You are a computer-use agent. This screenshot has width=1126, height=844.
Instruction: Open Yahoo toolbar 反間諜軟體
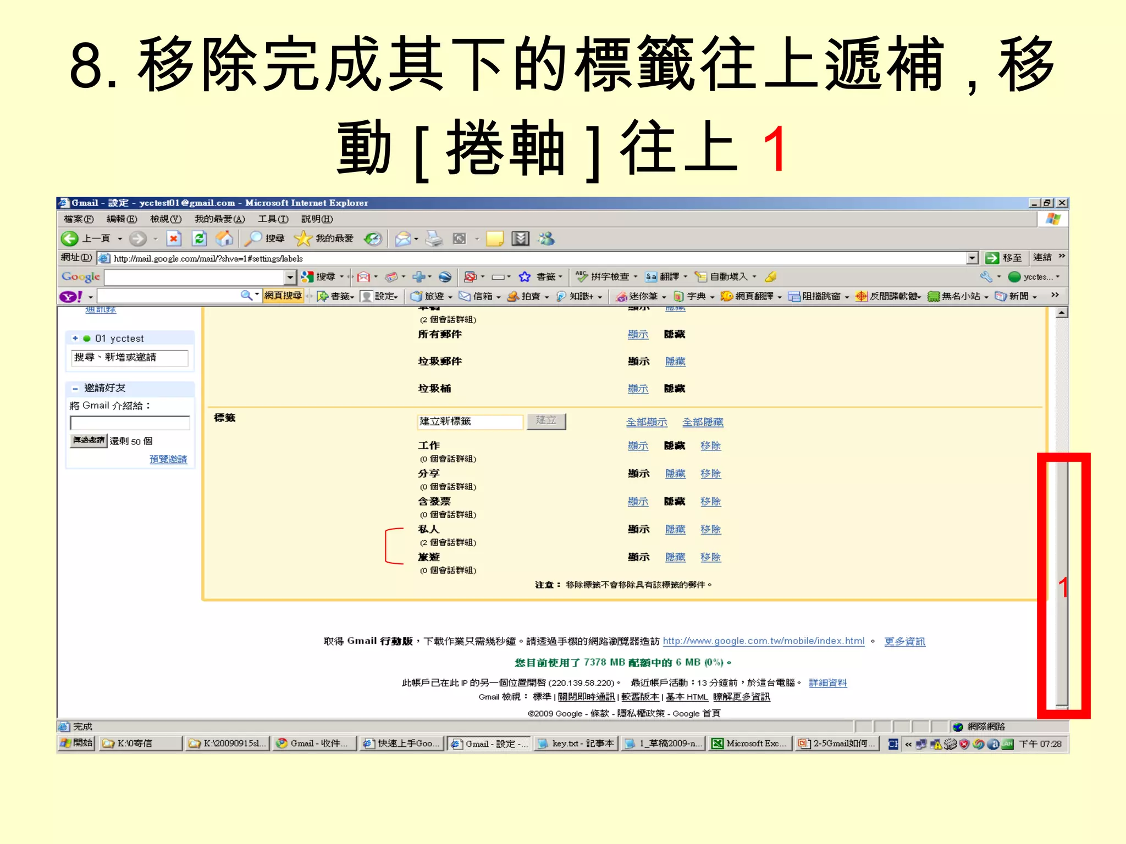(888, 296)
